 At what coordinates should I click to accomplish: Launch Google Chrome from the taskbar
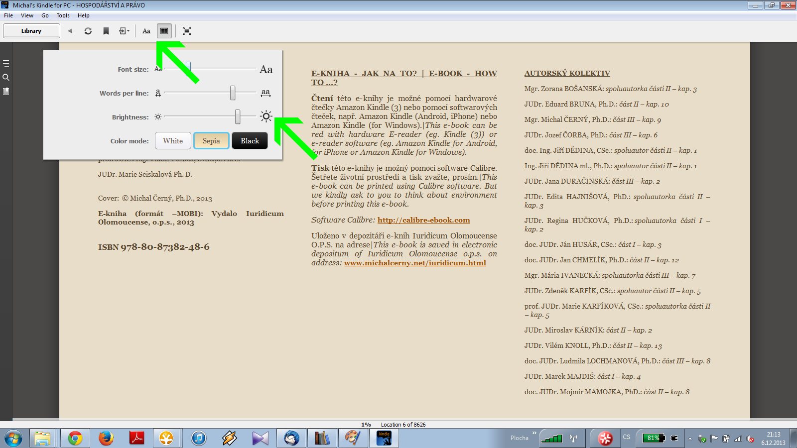click(75, 438)
